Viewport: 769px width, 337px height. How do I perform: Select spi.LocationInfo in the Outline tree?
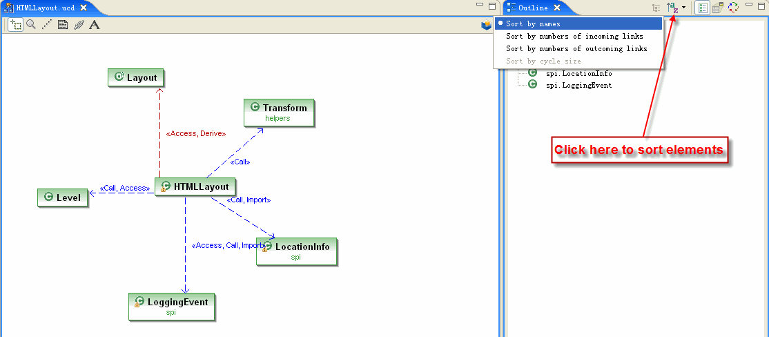coord(578,74)
